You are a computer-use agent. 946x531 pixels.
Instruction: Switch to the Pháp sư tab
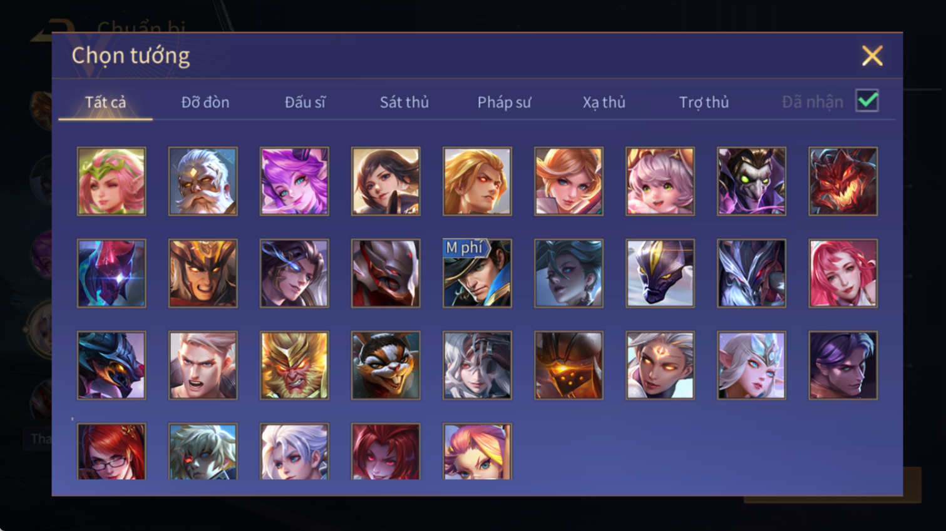tap(504, 102)
